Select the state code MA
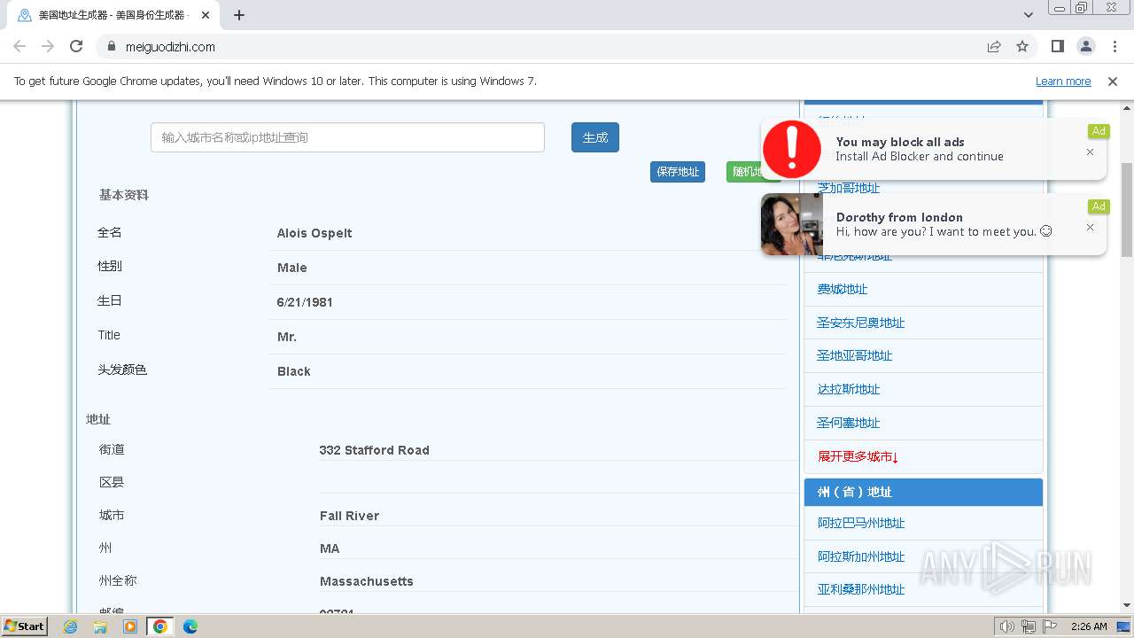Viewport: 1134px width, 638px height. click(x=330, y=549)
